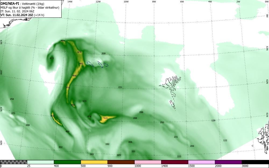
Task: Click the map value 275
Action: pos(13,113)
